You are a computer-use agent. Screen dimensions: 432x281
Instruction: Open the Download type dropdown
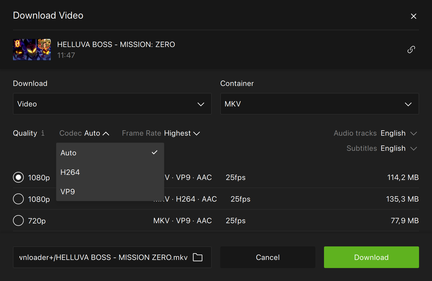[x=112, y=104]
